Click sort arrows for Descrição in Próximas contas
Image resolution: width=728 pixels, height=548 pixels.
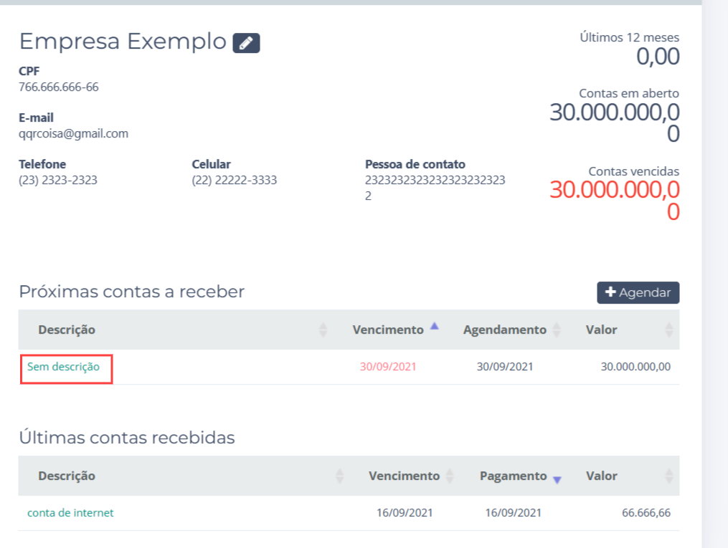pos(323,330)
